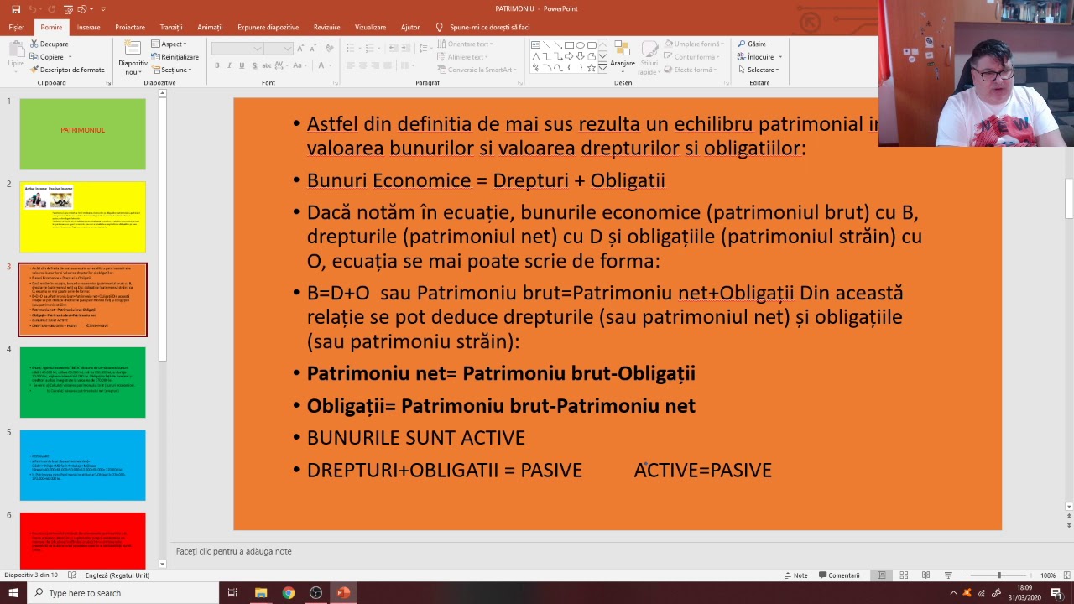This screenshot has width=1074, height=604.
Task: Switch to the Expunere diapozitive tab
Action: coord(268,27)
